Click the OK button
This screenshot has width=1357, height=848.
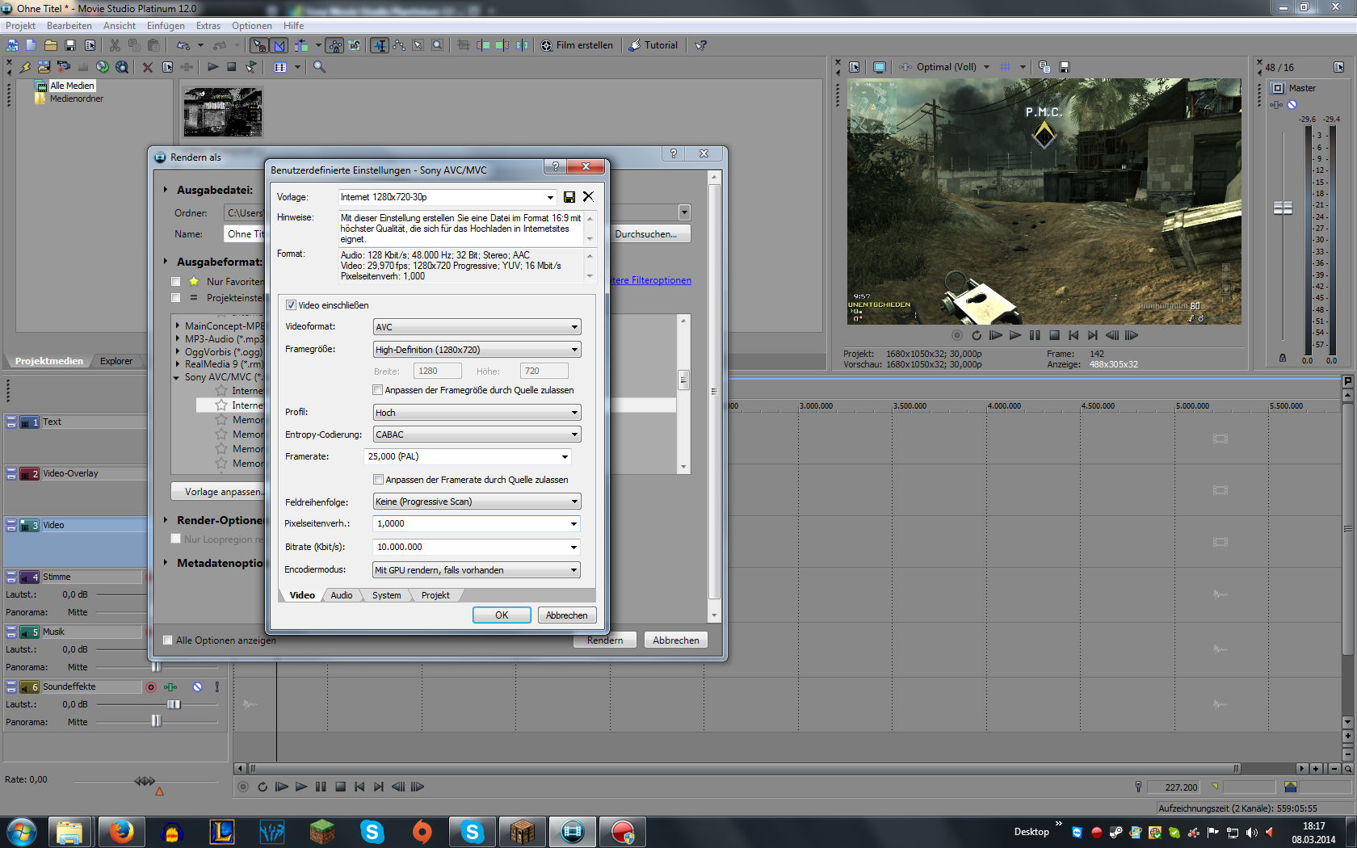(x=502, y=615)
